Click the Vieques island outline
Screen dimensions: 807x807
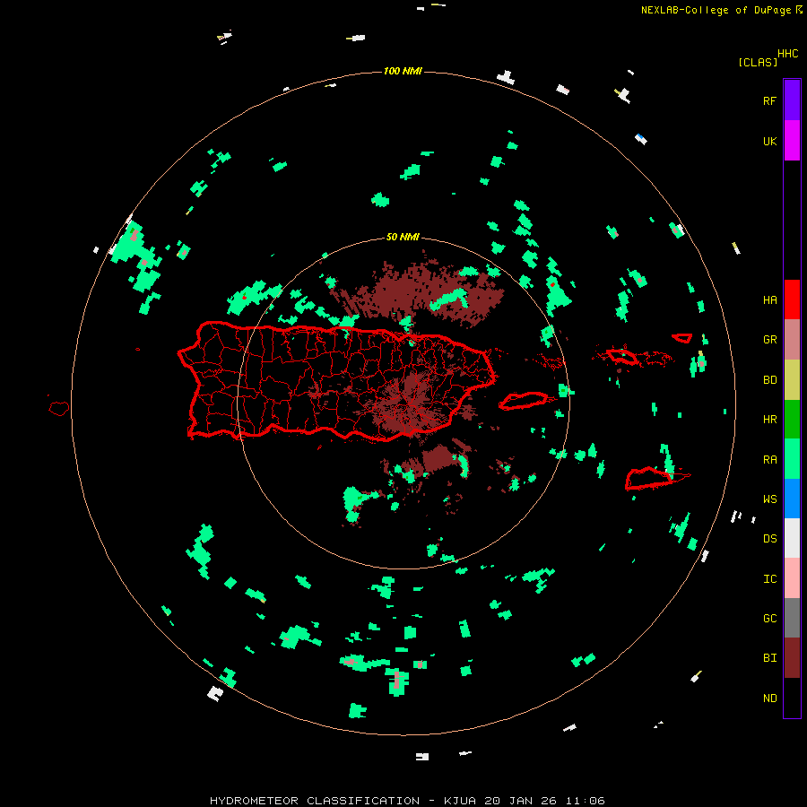524,401
